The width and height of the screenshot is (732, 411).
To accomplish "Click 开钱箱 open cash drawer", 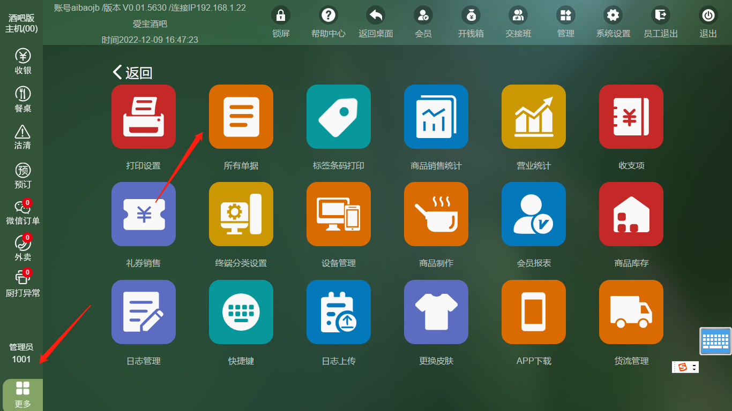I will click(471, 22).
